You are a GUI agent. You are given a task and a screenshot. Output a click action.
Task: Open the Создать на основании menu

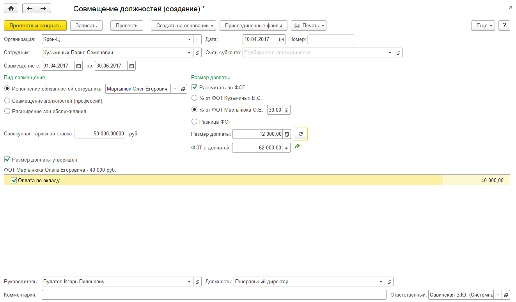(x=185, y=25)
